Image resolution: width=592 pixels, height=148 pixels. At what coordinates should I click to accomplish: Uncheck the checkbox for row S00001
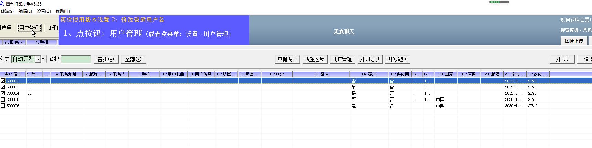(x=3, y=81)
